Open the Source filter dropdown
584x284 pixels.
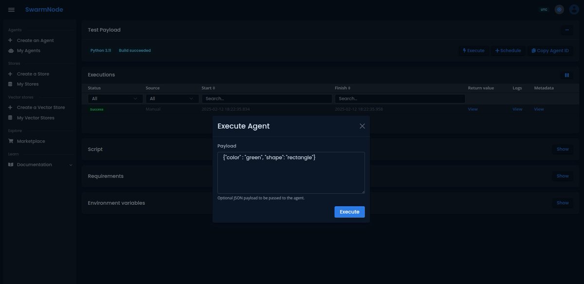(x=172, y=99)
